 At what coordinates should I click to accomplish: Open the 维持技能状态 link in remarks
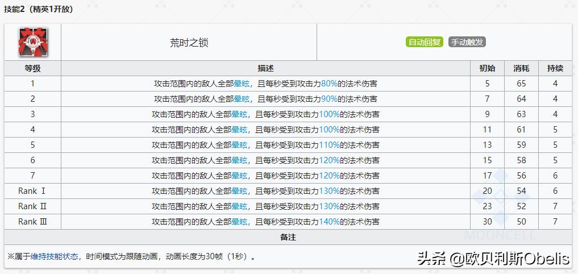pyautogui.click(x=55, y=257)
